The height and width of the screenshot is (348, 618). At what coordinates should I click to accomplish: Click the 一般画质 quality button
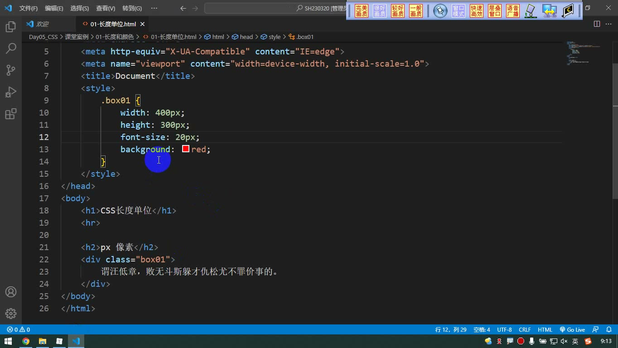pos(416,11)
